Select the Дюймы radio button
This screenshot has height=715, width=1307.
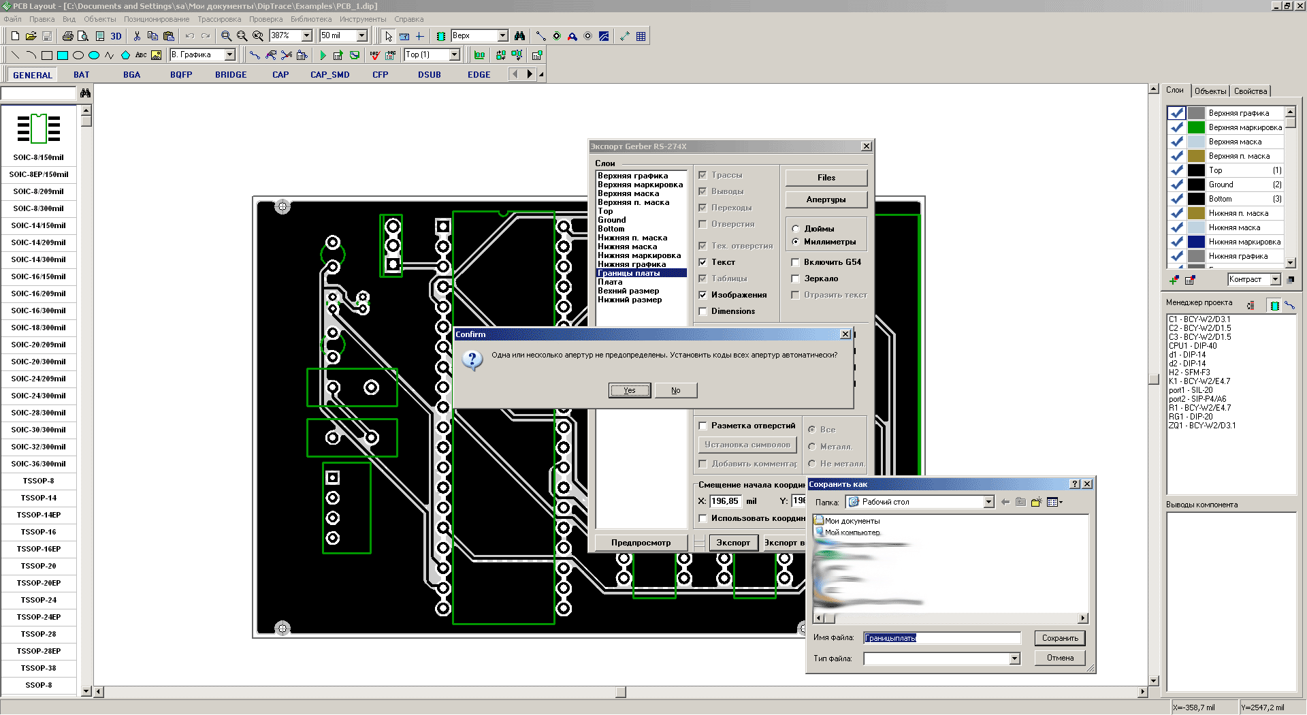pyautogui.click(x=795, y=229)
